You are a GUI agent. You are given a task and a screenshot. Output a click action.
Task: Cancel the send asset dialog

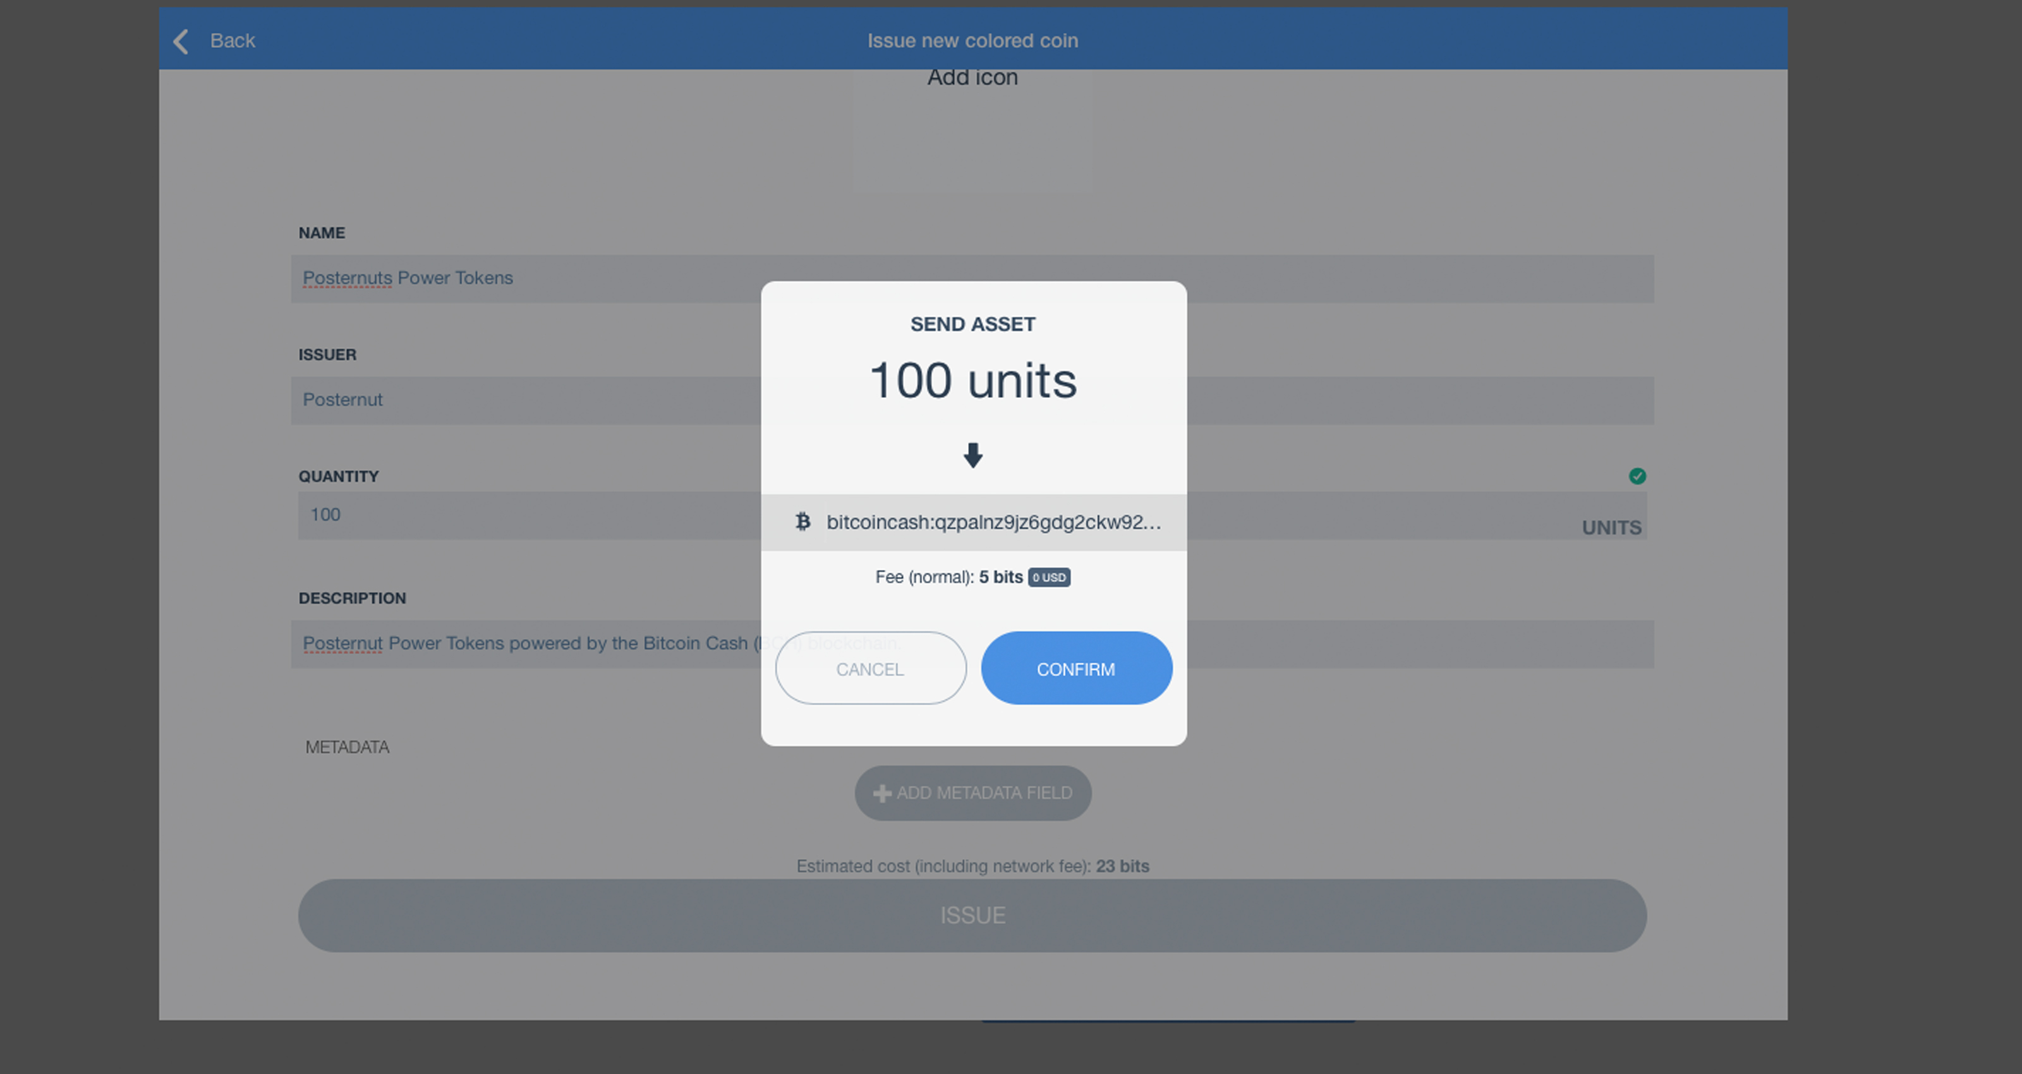(871, 668)
